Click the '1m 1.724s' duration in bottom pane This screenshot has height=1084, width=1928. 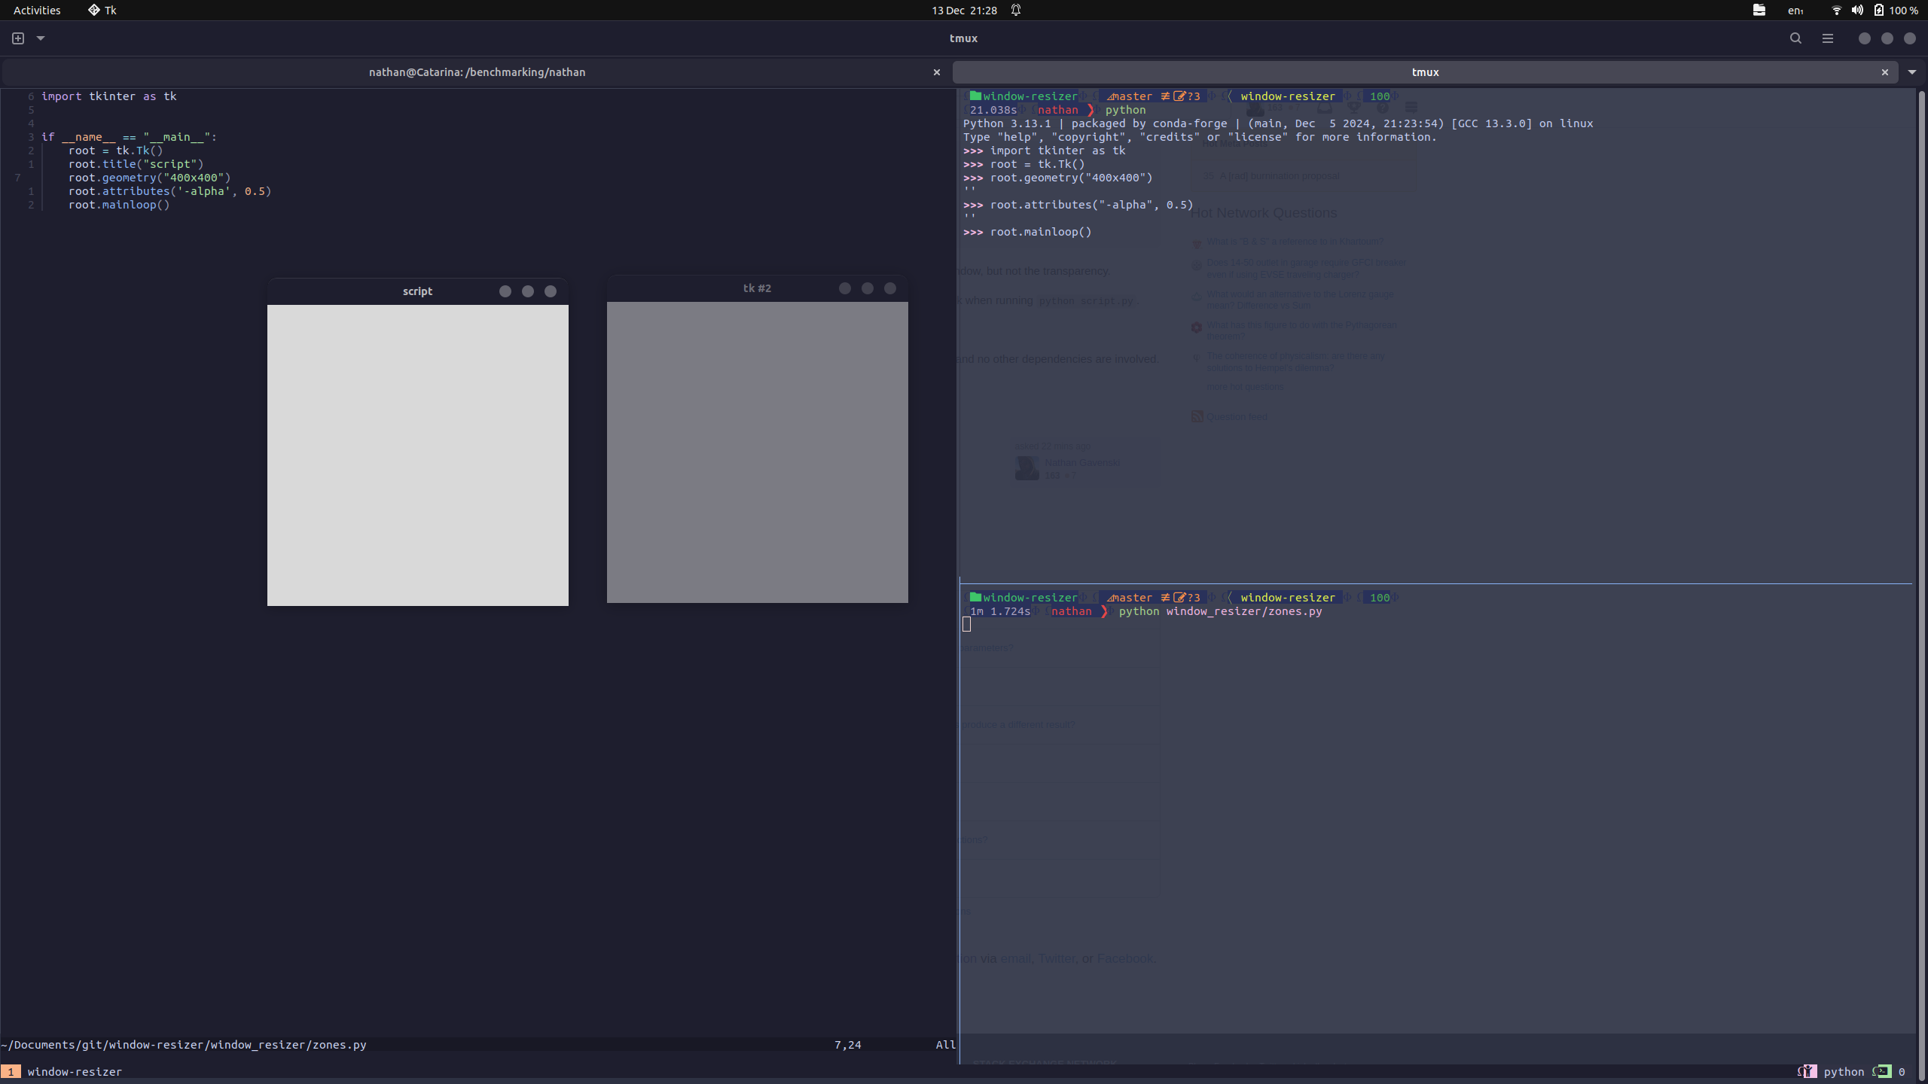(x=1000, y=611)
